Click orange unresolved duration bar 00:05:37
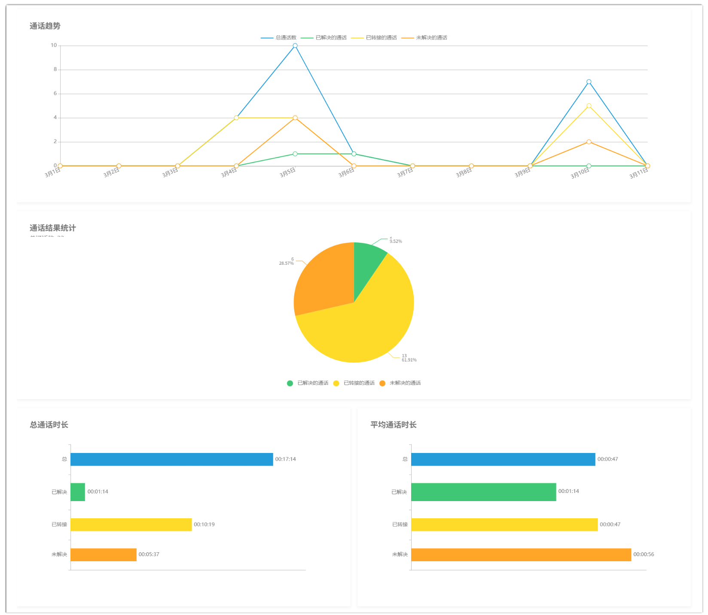Viewport: 708px width, 615px height. coord(104,555)
